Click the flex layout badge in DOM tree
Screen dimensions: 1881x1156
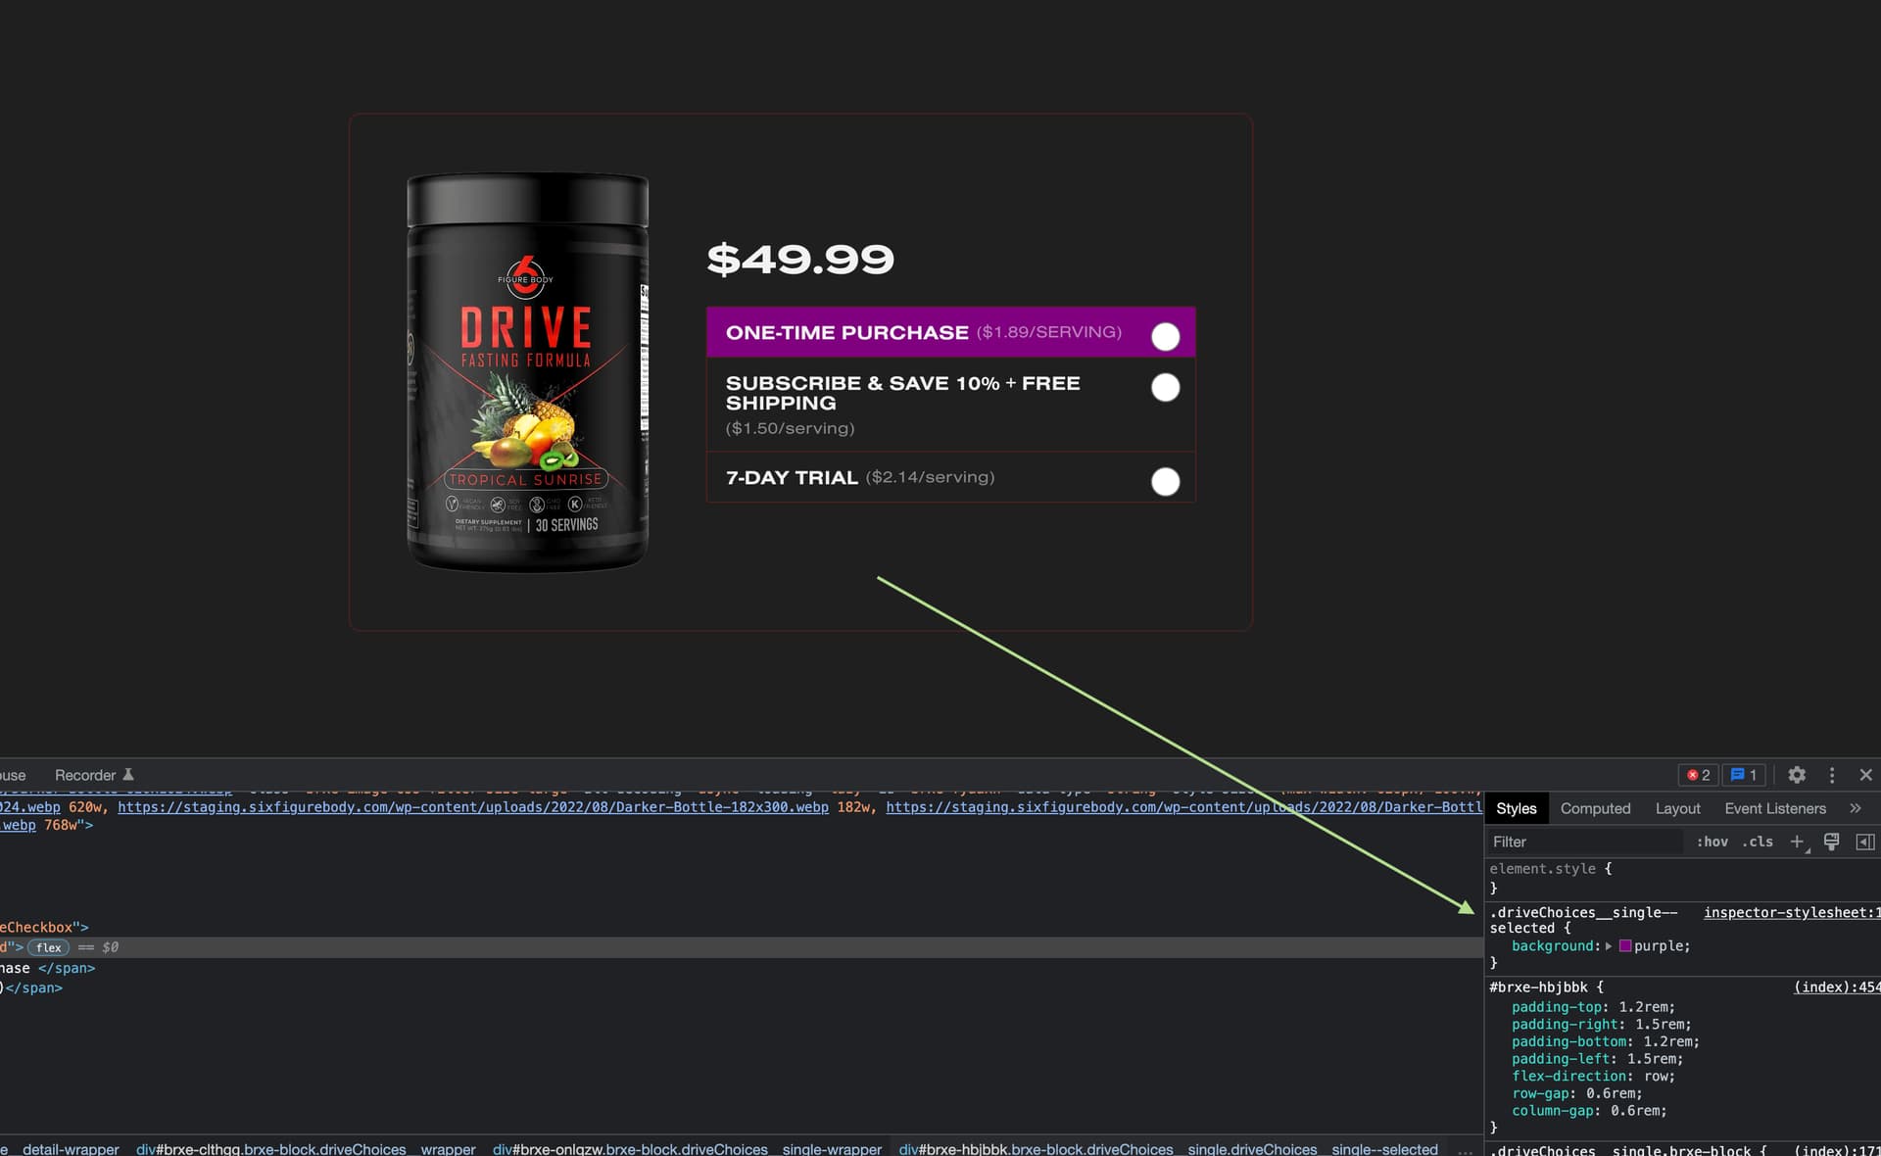(x=48, y=947)
